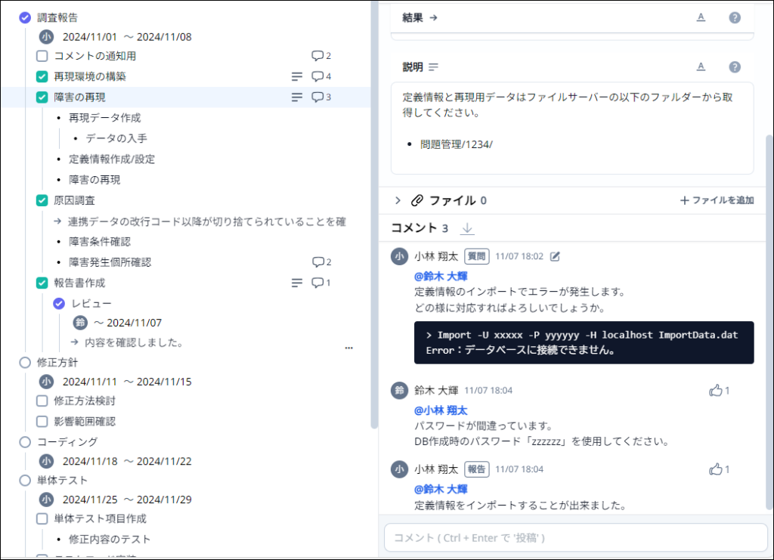The height and width of the screenshot is (560, 774).
Task: Select the 再現データ作成 item
Action: 104,118
